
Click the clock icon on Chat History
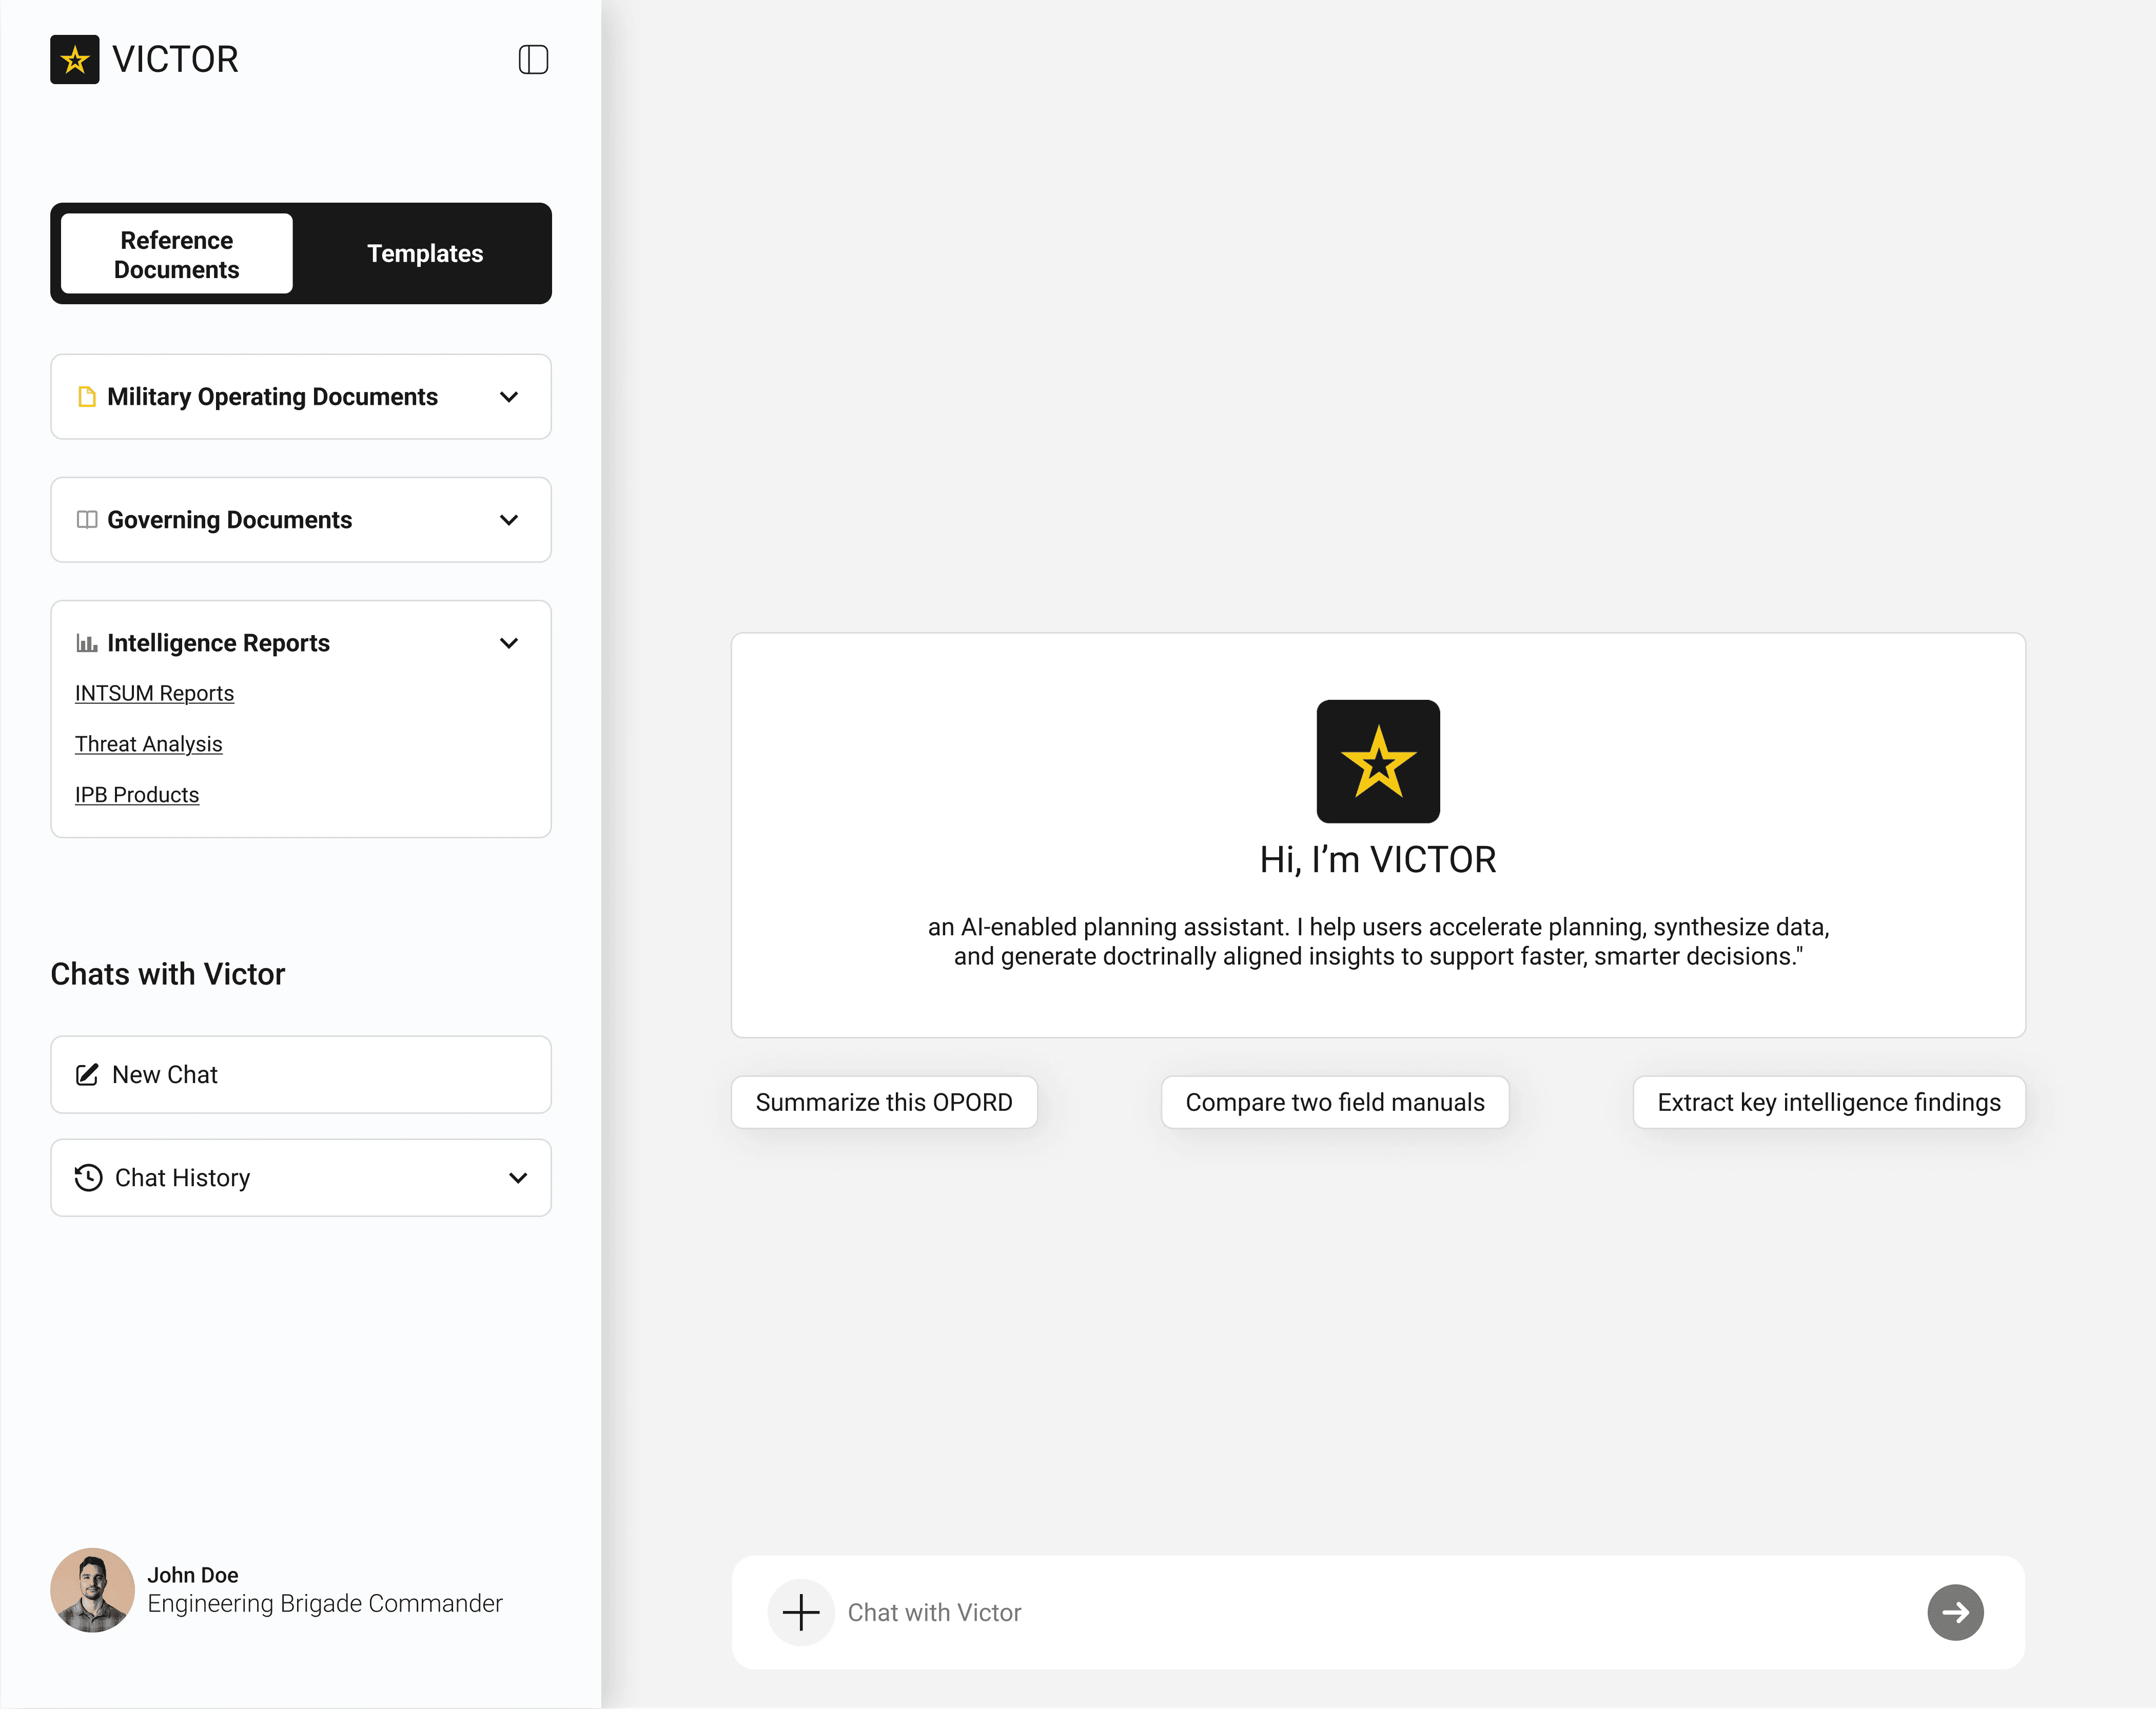88,1178
